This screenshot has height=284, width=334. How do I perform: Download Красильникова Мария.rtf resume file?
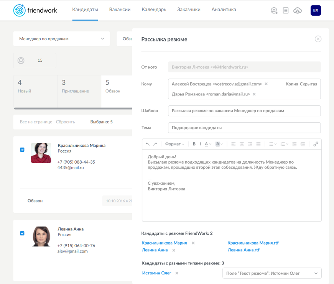point(253,243)
